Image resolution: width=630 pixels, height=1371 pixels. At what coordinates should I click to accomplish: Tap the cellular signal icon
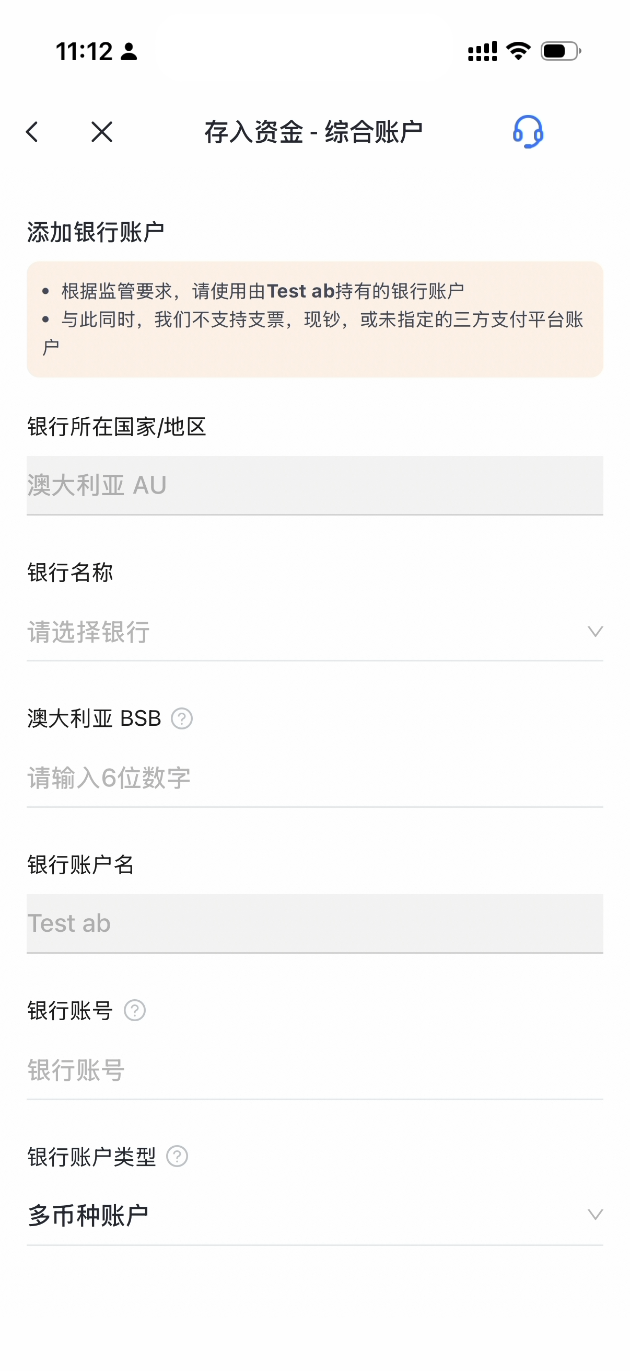click(x=482, y=52)
